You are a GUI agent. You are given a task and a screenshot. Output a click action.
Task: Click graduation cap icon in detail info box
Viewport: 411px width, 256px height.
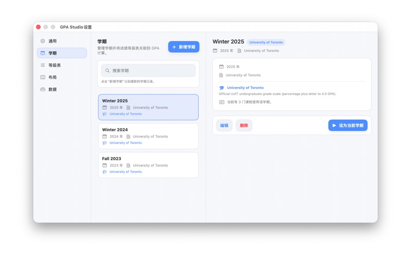[222, 88]
